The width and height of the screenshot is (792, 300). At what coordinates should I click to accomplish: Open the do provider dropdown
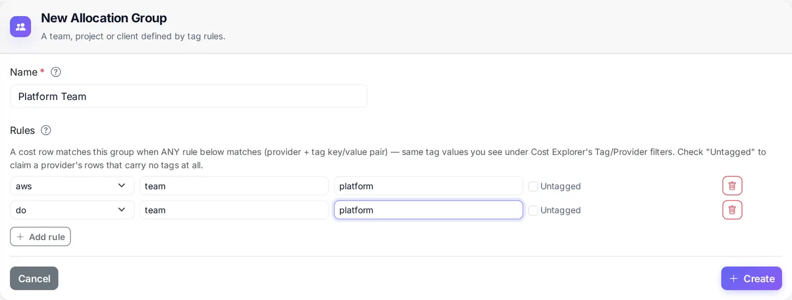click(72, 210)
